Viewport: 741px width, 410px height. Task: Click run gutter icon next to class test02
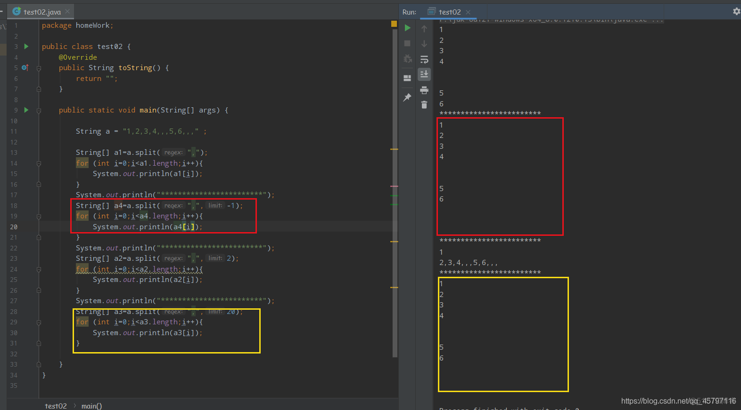point(26,46)
